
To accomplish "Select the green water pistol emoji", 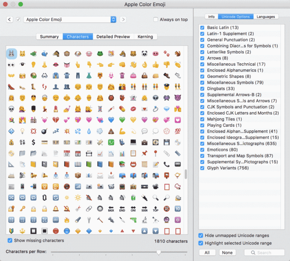I will [133, 220].
